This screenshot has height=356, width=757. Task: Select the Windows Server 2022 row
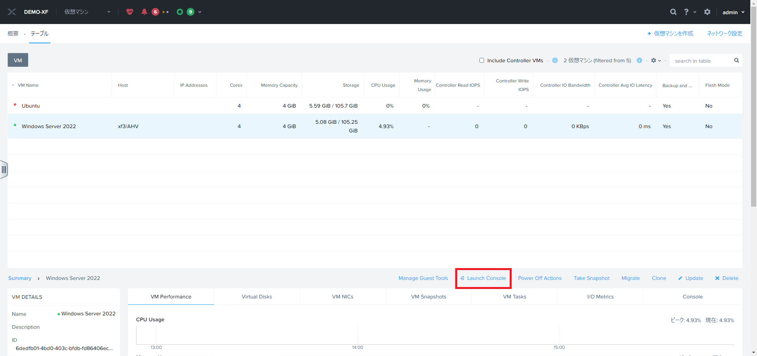point(375,126)
